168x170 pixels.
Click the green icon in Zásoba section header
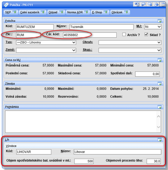pyautogui.click(x=160, y=84)
